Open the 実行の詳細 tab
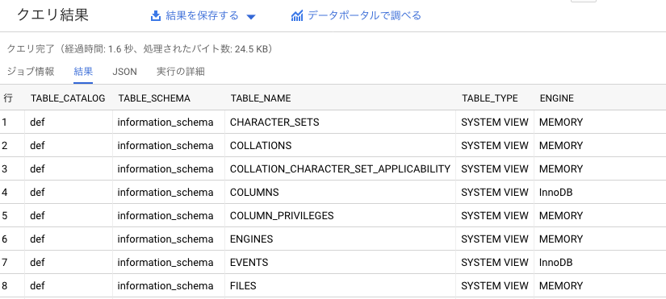The height and width of the screenshot is (299, 666). (x=181, y=72)
